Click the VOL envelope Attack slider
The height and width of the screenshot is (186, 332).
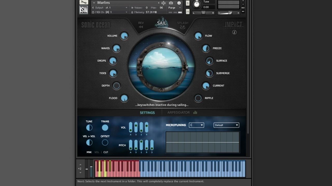(x=130, y=127)
